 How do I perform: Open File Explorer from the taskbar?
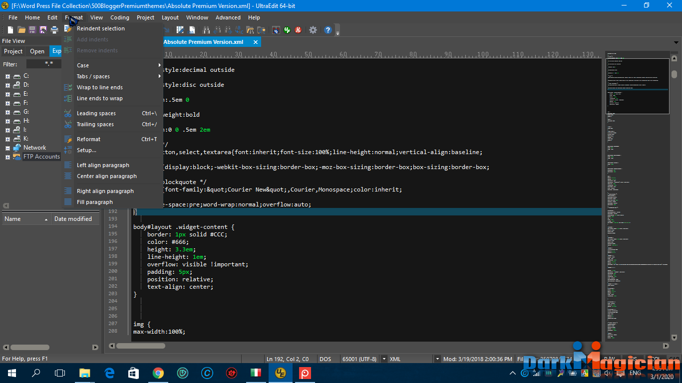pyautogui.click(x=85, y=373)
